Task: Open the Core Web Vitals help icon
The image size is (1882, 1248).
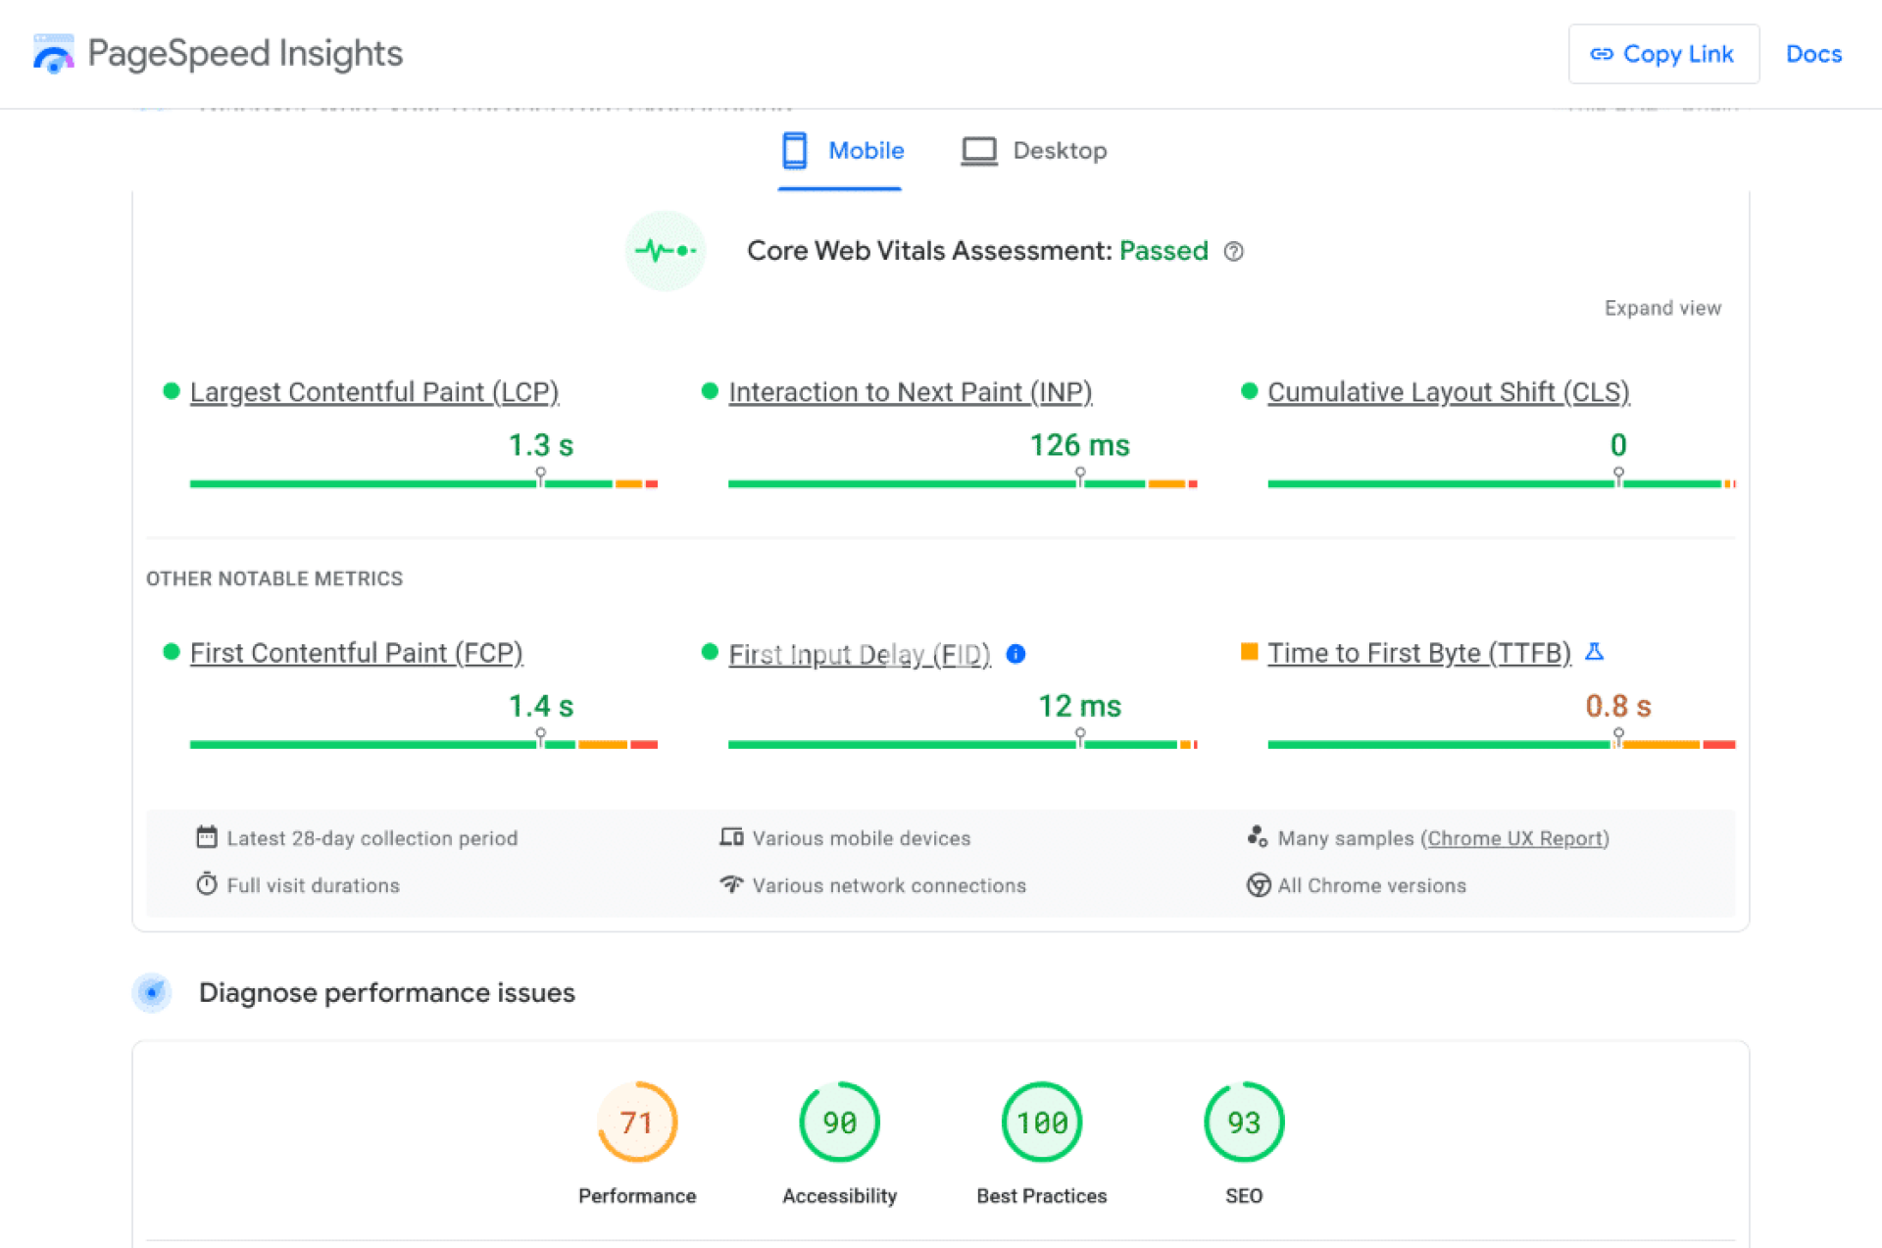Action: pyautogui.click(x=1234, y=252)
